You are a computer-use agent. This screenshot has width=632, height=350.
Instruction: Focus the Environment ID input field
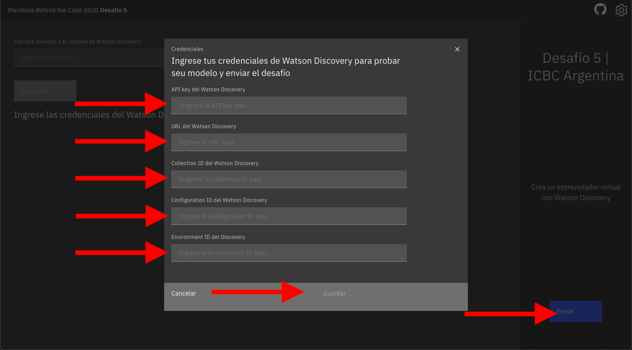pyautogui.click(x=289, y=253)
